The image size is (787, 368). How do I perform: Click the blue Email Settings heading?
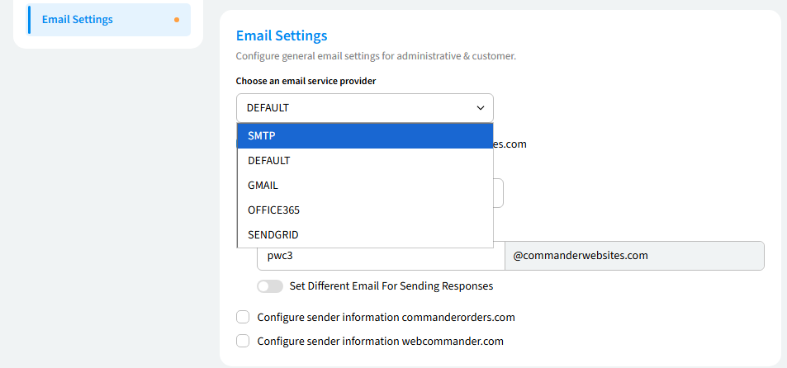click(x=282, y=35)
